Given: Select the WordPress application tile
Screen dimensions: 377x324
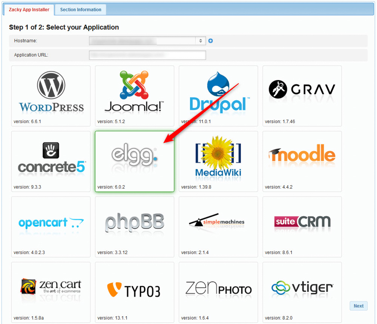Looking at the screenshot, I should 51,95.
